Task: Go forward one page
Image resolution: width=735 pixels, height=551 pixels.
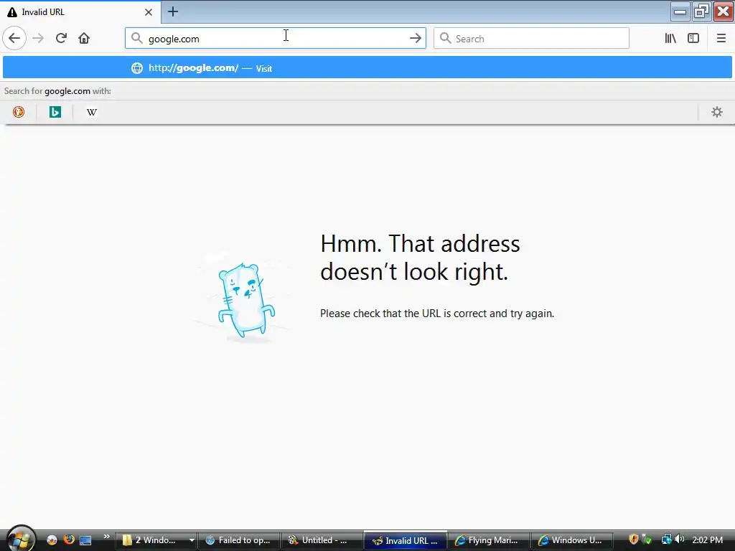Action: (38, 38)
